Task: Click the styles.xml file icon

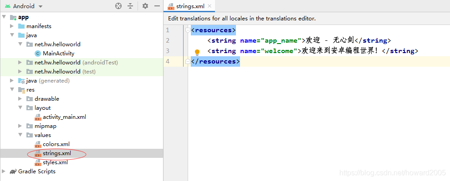Action: point(38,163)
